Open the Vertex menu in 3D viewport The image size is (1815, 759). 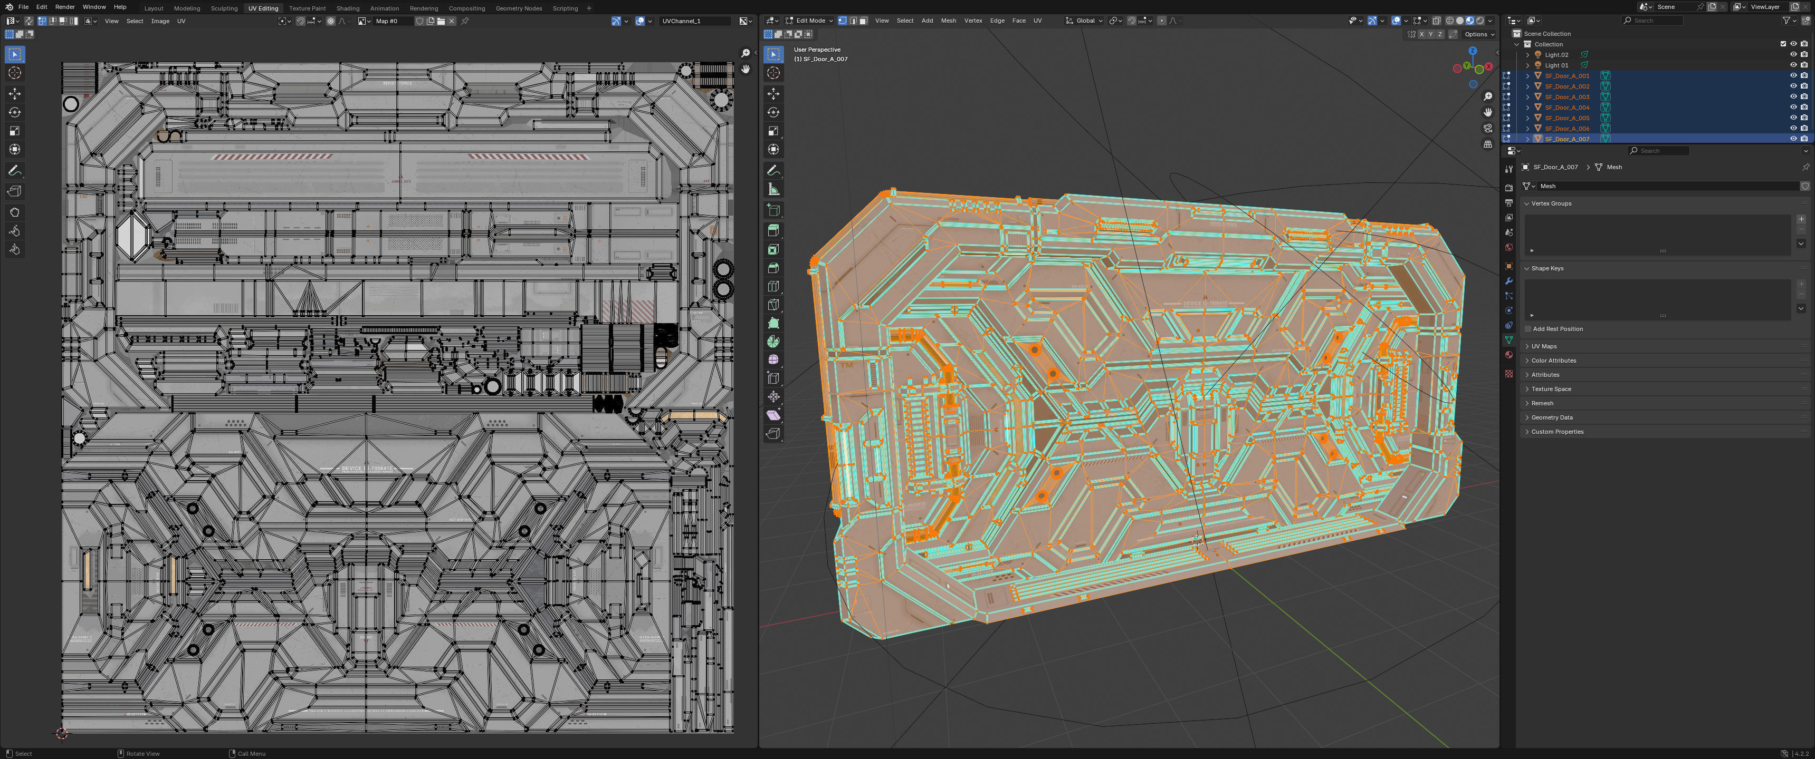(973, 21)
